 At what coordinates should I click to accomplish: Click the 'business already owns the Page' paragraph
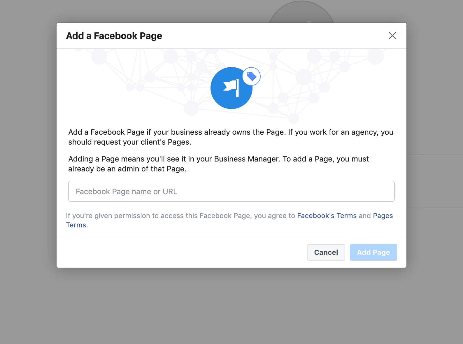[231, 137]
